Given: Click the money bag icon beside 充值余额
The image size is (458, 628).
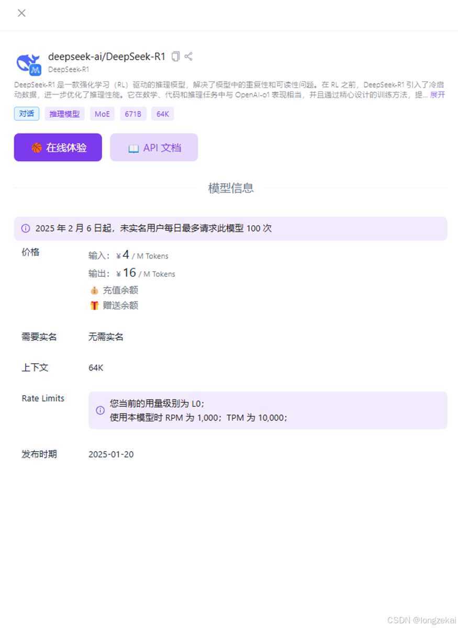Looking at the screenshot, I should pos(94,290).
